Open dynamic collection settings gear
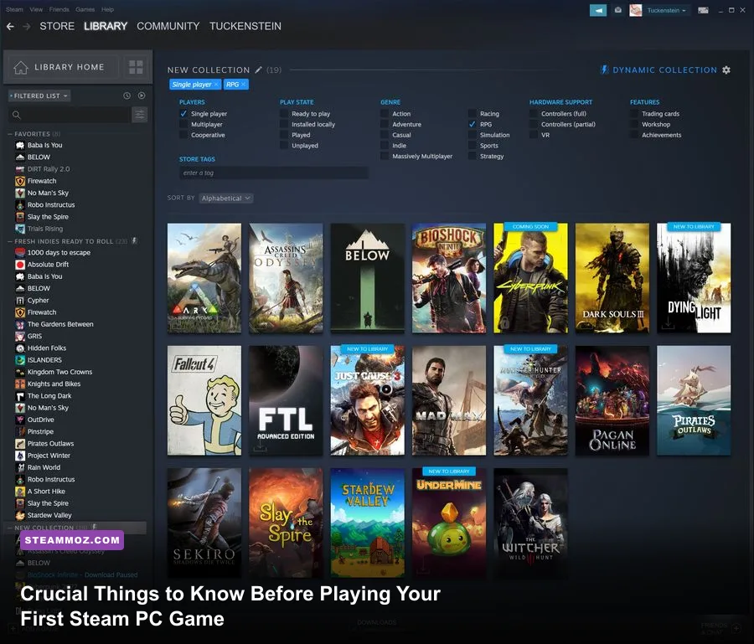 coord(726,70)
